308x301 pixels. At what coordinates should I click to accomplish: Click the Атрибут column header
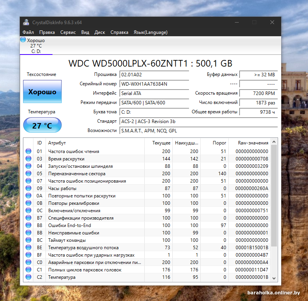tap(95, 143)
